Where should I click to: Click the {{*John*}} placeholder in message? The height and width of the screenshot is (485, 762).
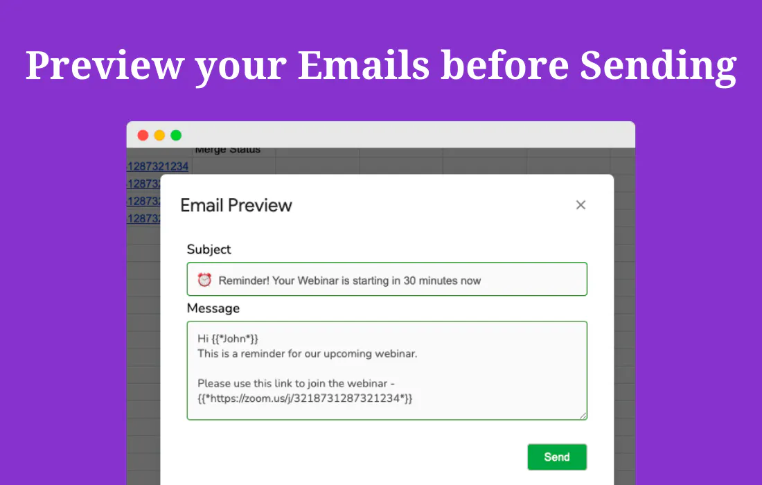[x=235, y=339]
